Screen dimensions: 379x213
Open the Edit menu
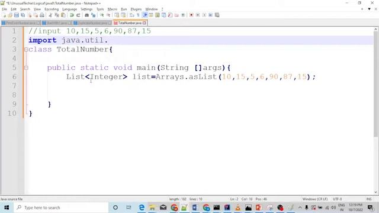tap(14, 9)
